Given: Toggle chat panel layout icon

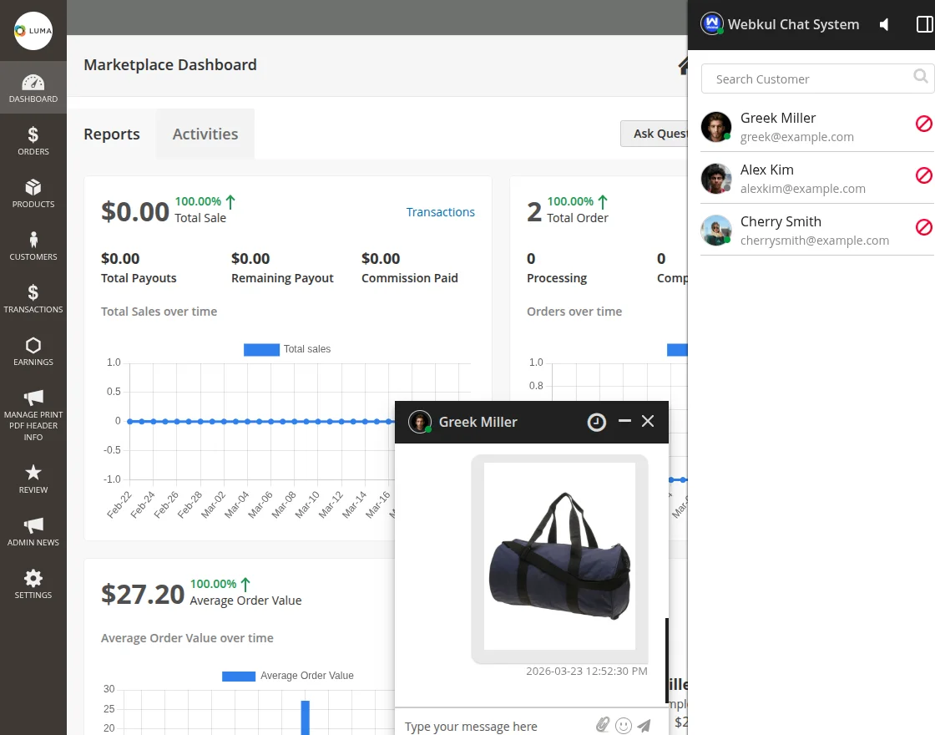Looking at the screenshot, I should pos(925,24).
